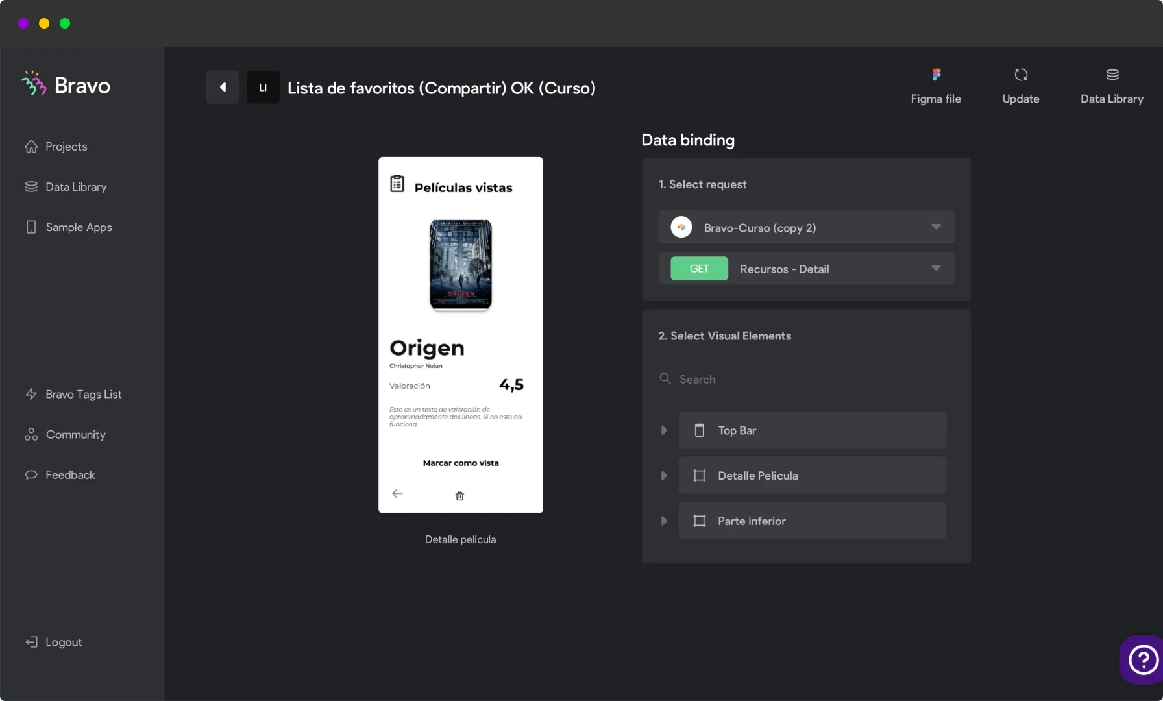Screen dimensions: 1163x701
Task: Click Marcar como vista in preview
Action: 461,463
